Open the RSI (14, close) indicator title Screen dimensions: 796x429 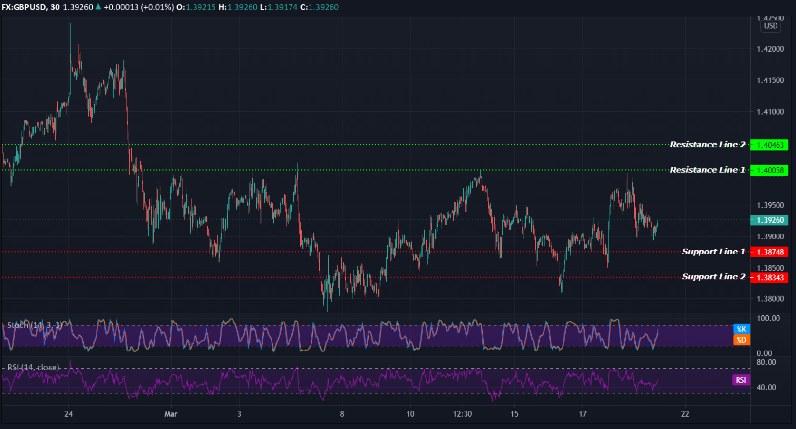click(33, 367)
